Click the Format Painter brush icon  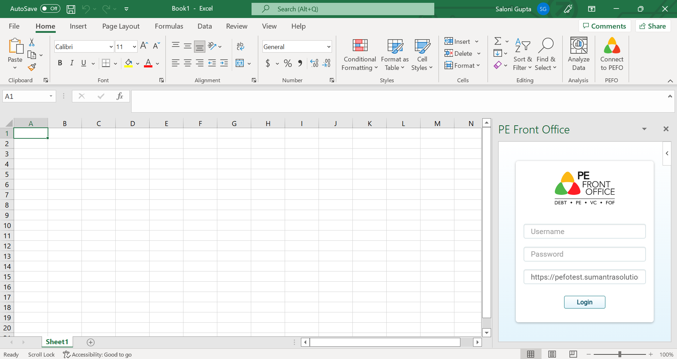[32, 67]
